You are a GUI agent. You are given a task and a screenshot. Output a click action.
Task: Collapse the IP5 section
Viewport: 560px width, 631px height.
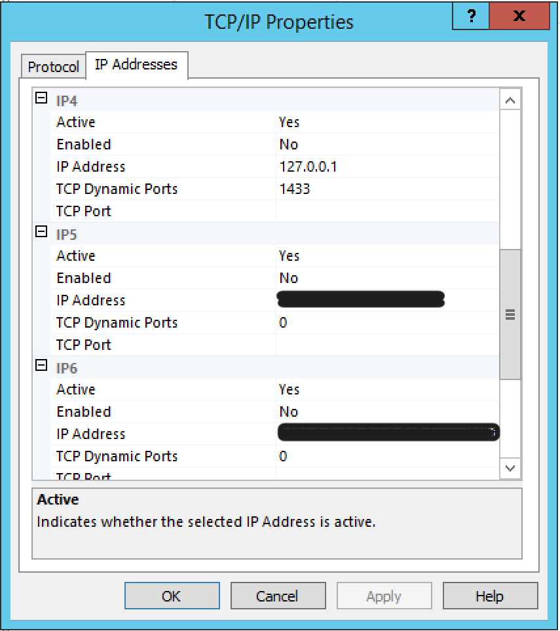pos(41,232)
